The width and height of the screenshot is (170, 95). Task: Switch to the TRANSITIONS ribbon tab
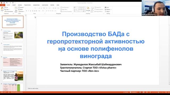[x=27, y=5]
